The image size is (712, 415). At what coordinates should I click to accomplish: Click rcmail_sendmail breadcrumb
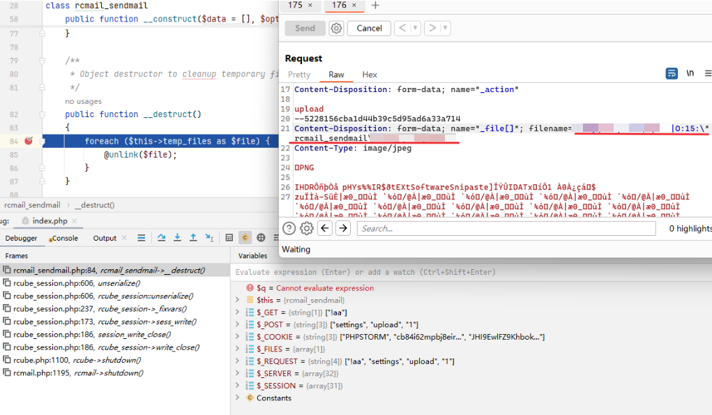pyautogui.click(x=32, y=205)
